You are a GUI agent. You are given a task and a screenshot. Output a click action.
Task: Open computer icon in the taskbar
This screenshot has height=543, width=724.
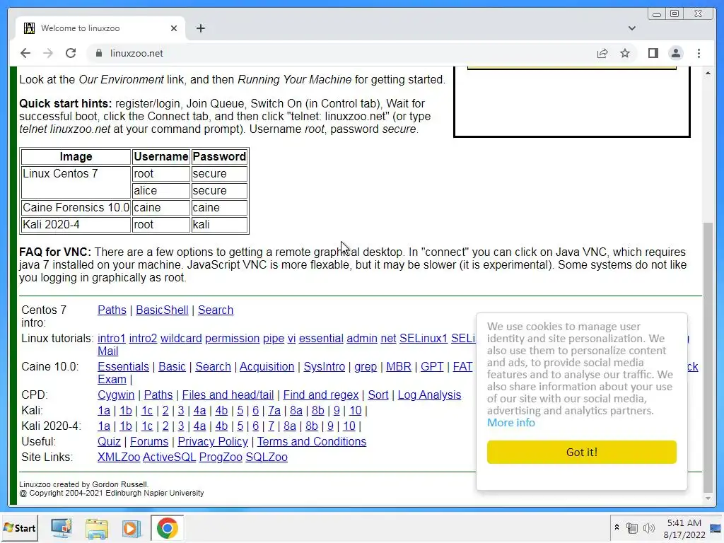[61, 527]
